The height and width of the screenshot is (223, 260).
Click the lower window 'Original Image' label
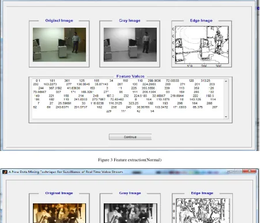59,193
